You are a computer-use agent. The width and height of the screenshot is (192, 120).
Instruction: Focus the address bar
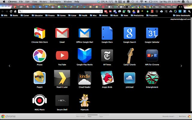(60, 11)
